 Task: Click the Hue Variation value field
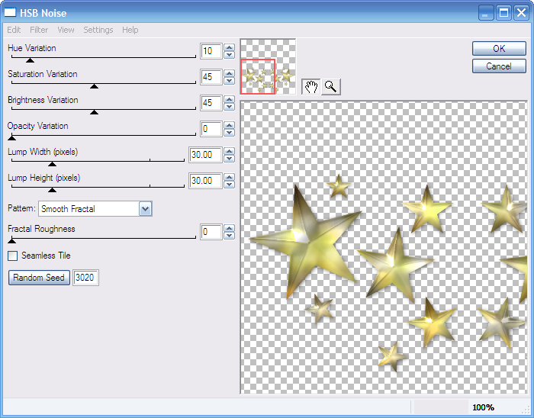pyautogui.click(x=211, y=51)
